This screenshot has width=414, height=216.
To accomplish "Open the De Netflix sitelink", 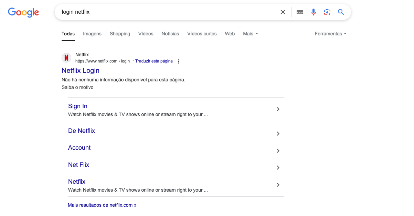I will 82,131.
